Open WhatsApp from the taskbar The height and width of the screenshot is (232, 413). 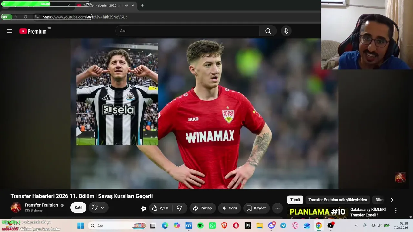[x=212, y=226]
